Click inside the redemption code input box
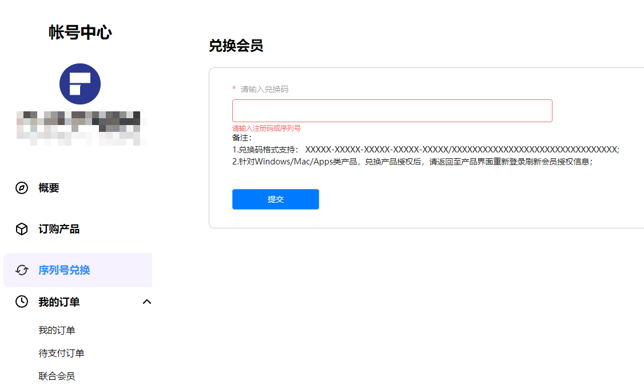This screenshot has width=644, height=386. pyautogui.click(x=392, y=110)
